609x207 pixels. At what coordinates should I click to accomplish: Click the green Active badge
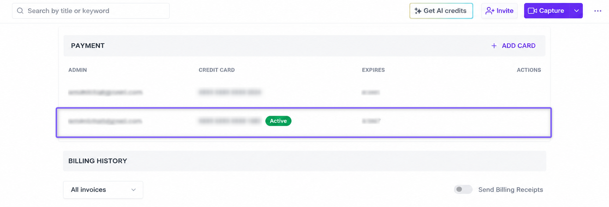[278, 121]
